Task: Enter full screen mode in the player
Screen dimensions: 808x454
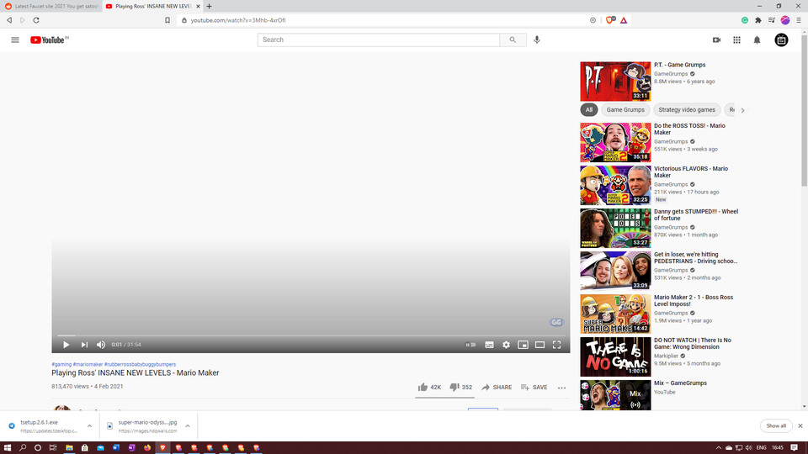Action: 556,345
